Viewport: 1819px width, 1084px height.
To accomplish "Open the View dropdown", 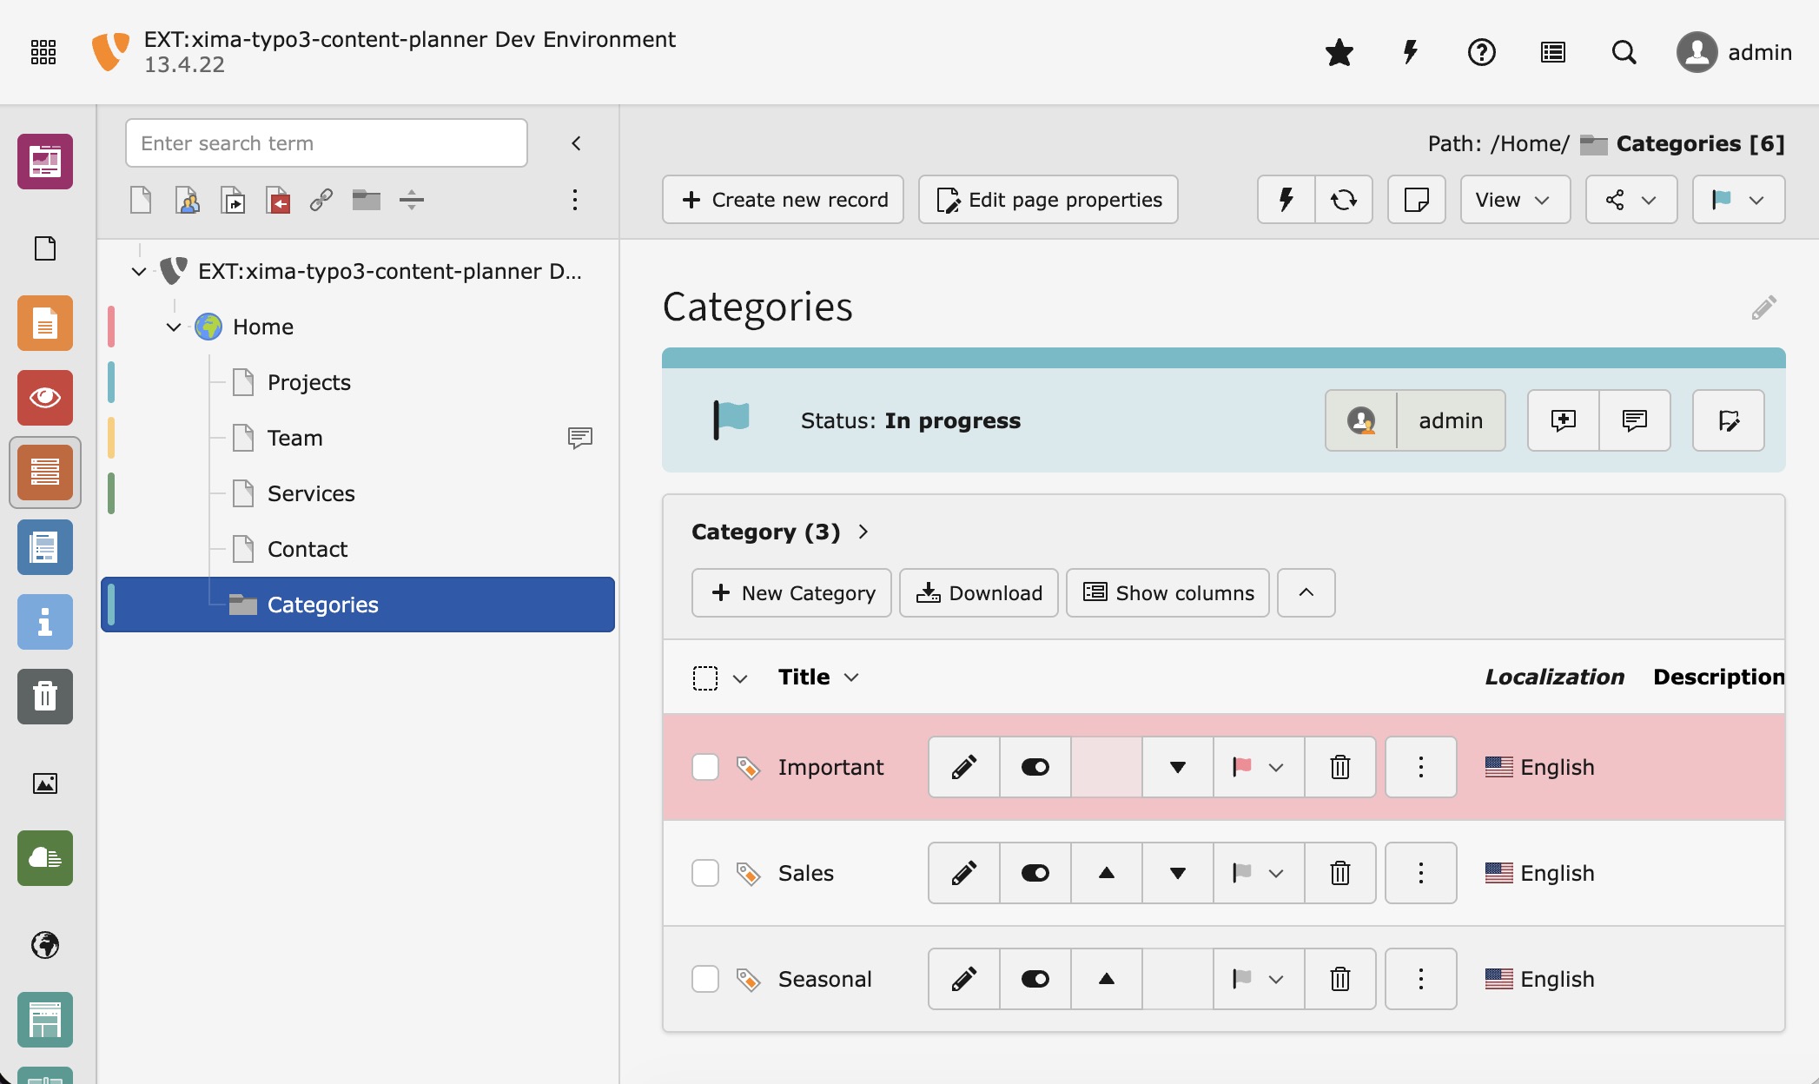I will [1514, 200].
